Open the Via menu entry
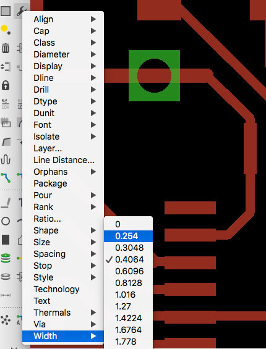This screenshot has height=349, width=266. [x=63, y=324]
